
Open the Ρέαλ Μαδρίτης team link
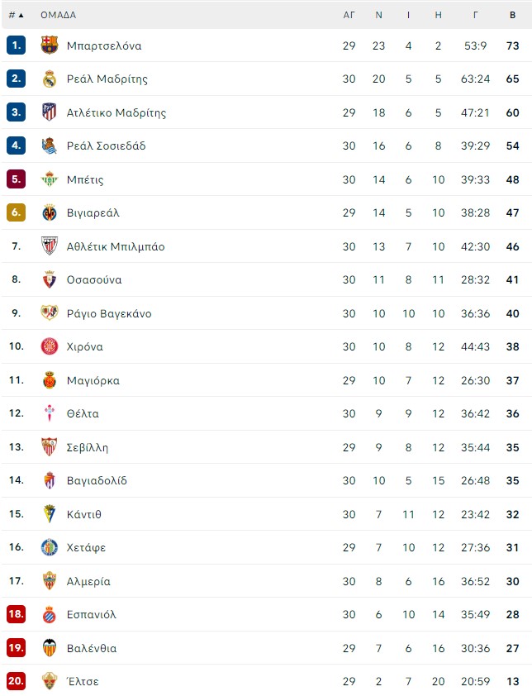107,79
